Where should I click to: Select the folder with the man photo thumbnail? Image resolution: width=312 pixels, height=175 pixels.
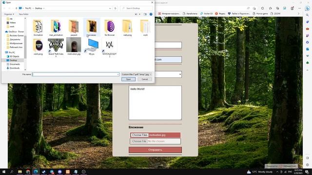coord(92,28)
